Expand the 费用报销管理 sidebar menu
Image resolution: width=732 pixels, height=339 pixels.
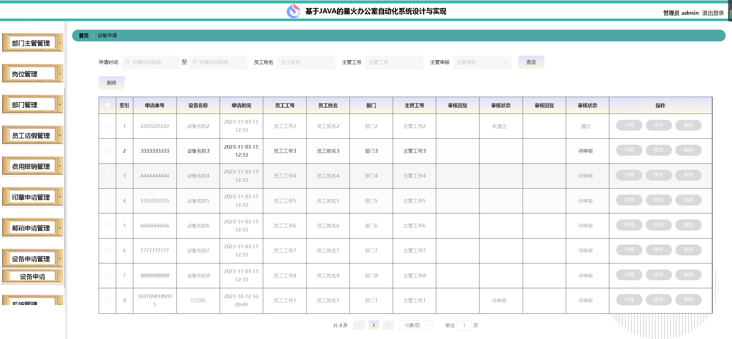click(32, 166)
